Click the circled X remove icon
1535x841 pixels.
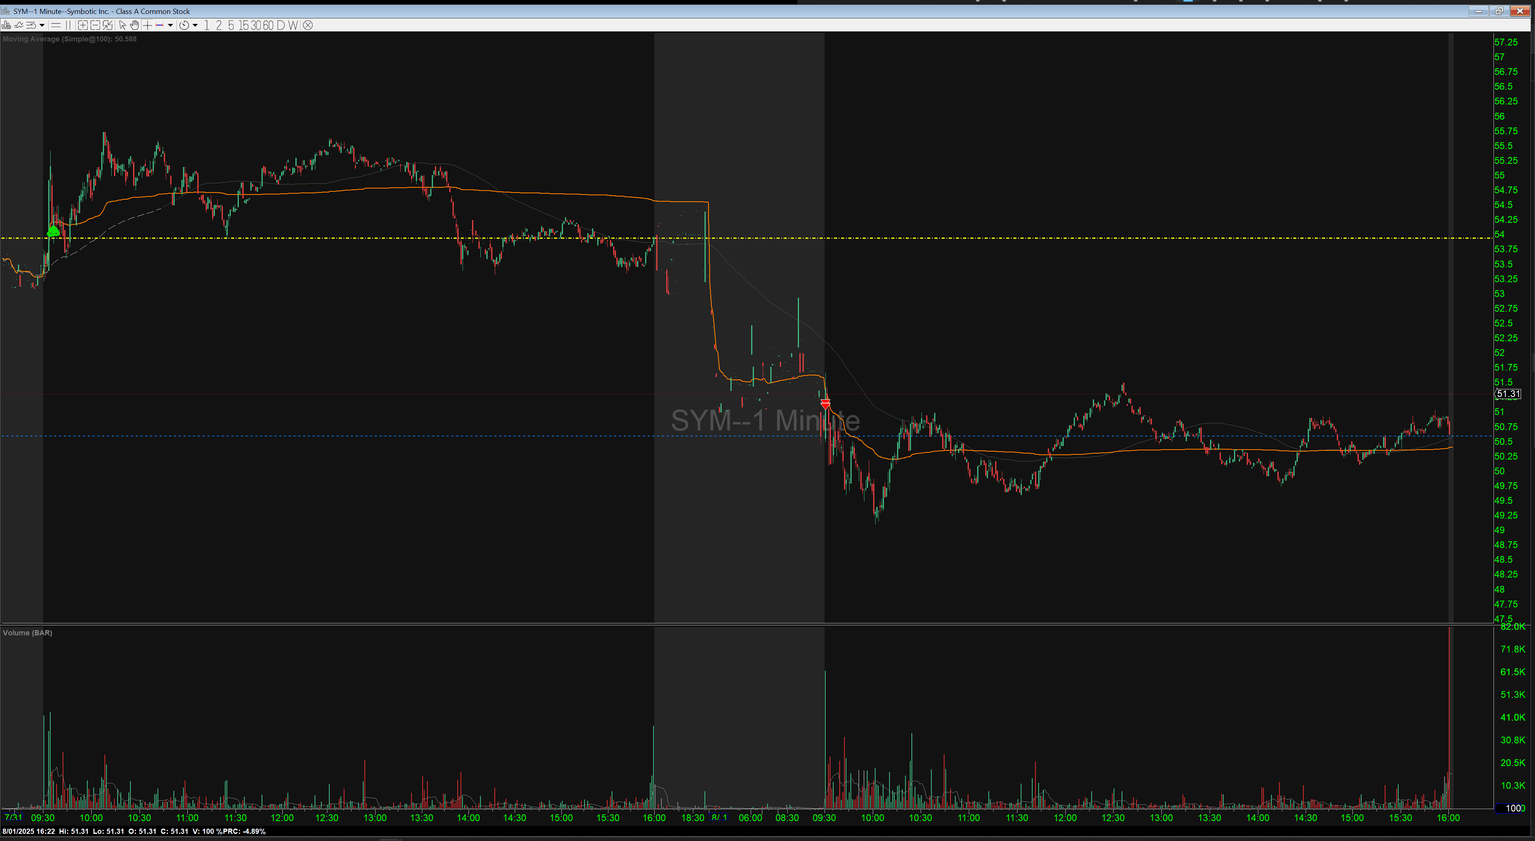[x=307, y=25]
